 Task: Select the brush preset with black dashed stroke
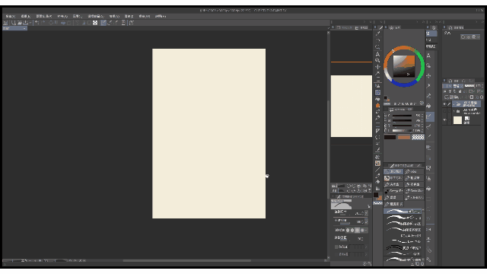tap(403, 247)
